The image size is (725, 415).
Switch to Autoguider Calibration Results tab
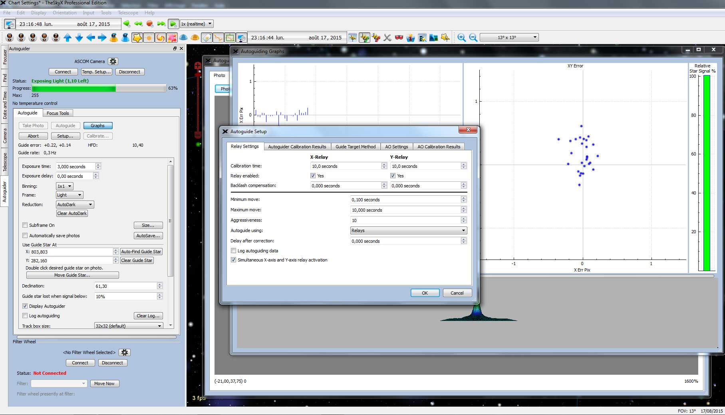[297, 147]
